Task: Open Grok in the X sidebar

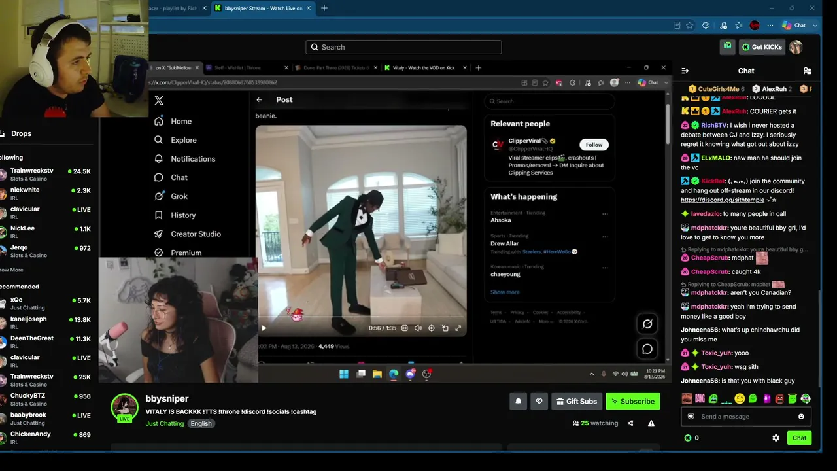Action: tap(171, 196)
